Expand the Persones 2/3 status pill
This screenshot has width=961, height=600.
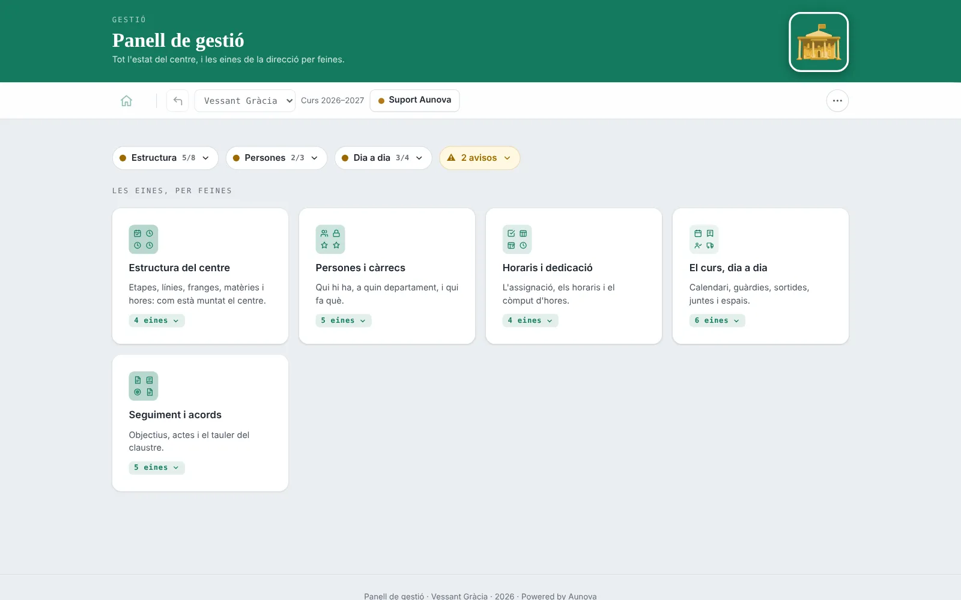point(276,158)
